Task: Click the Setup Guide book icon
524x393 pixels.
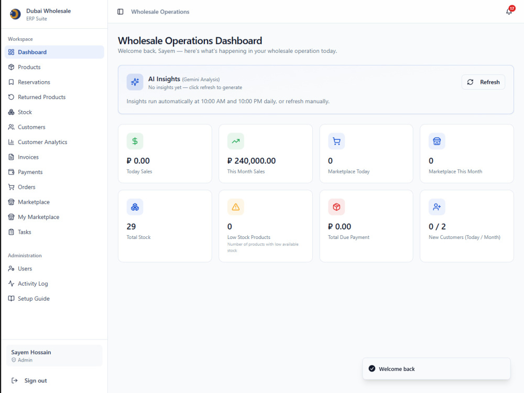Action: pyautogui.click(x=12, y=299)
